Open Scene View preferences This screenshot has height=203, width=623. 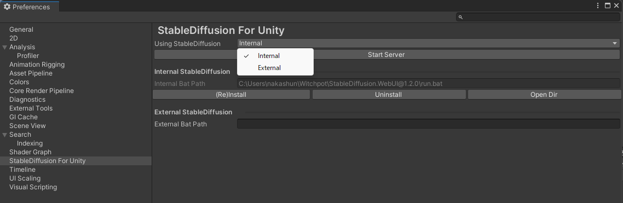pyautogui.click(x=27, y=125)
